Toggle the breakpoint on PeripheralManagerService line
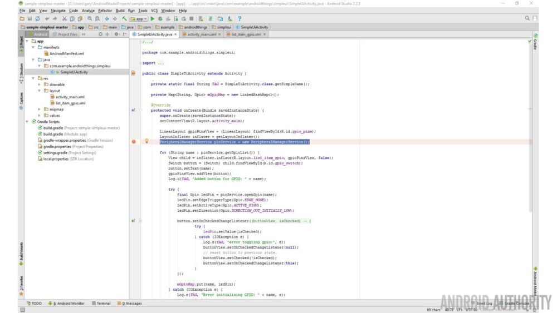 point(134,142)
